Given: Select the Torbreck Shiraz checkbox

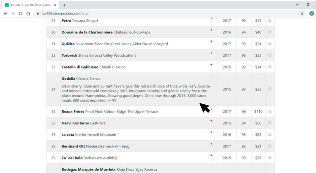Looking at the screenshot, I should pyautogui.click(x=270, y=55).
